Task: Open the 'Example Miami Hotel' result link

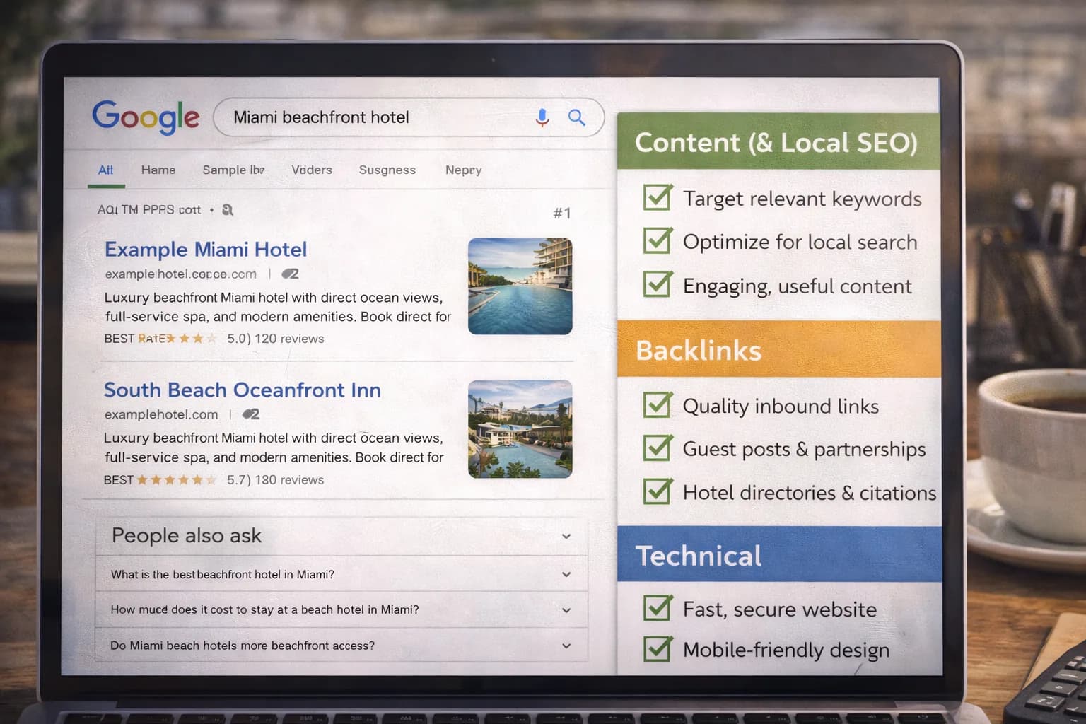Action: [206, 250]
